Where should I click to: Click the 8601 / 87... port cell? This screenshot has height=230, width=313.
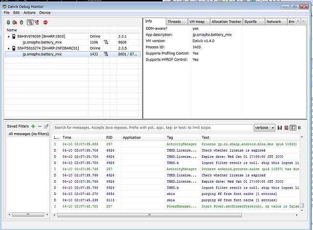coord(128,54)
